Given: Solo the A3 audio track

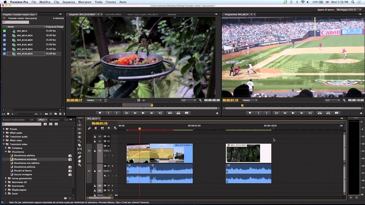Looking at the screenshot, I should pos(112,190).
